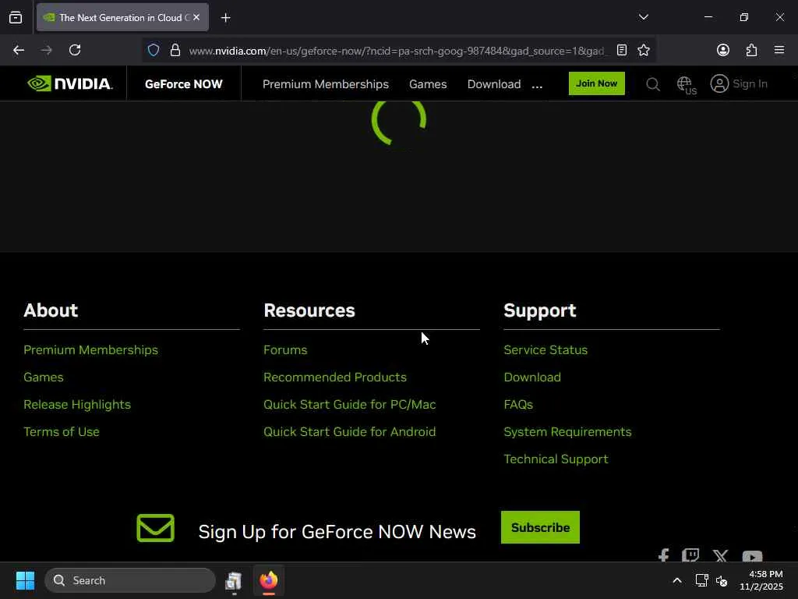Toggle reader view icon in address bar
Image resolution: width=798 pixels, height=599 pixels.
click(x=621, y=50)
